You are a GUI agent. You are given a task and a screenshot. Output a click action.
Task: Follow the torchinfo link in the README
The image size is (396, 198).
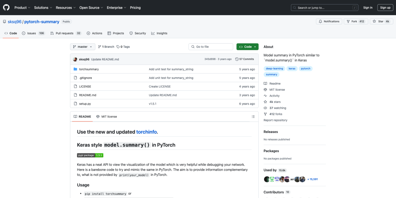point(147,131)
